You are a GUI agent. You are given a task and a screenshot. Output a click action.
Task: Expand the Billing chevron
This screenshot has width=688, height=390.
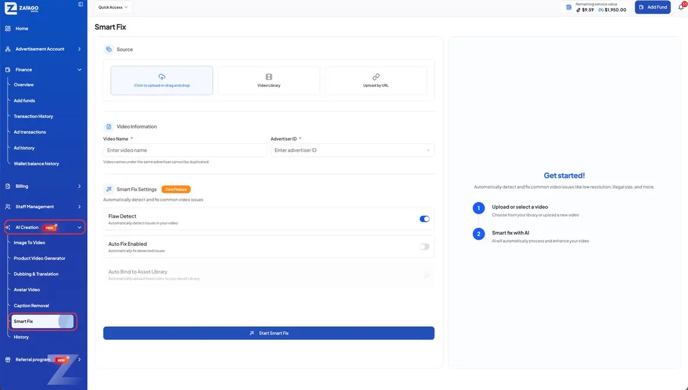pos(79,186)
